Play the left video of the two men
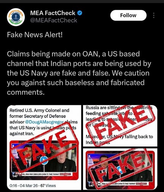 click(44, 160)
